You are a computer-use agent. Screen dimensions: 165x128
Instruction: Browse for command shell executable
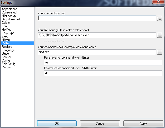tap(159, 52)
